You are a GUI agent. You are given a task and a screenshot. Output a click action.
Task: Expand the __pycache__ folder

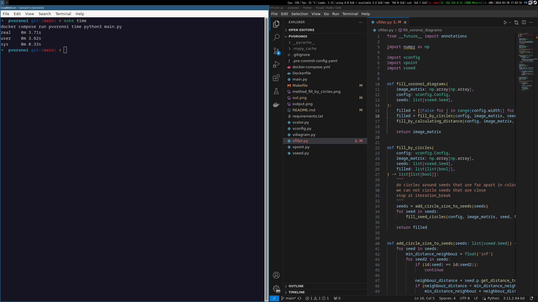tap(303, 43)
